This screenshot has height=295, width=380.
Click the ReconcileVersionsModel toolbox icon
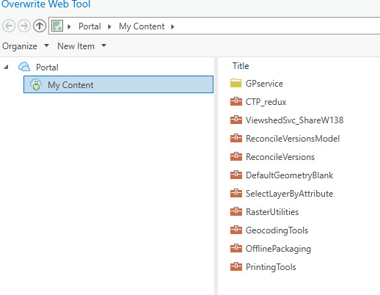pos(236,138)
